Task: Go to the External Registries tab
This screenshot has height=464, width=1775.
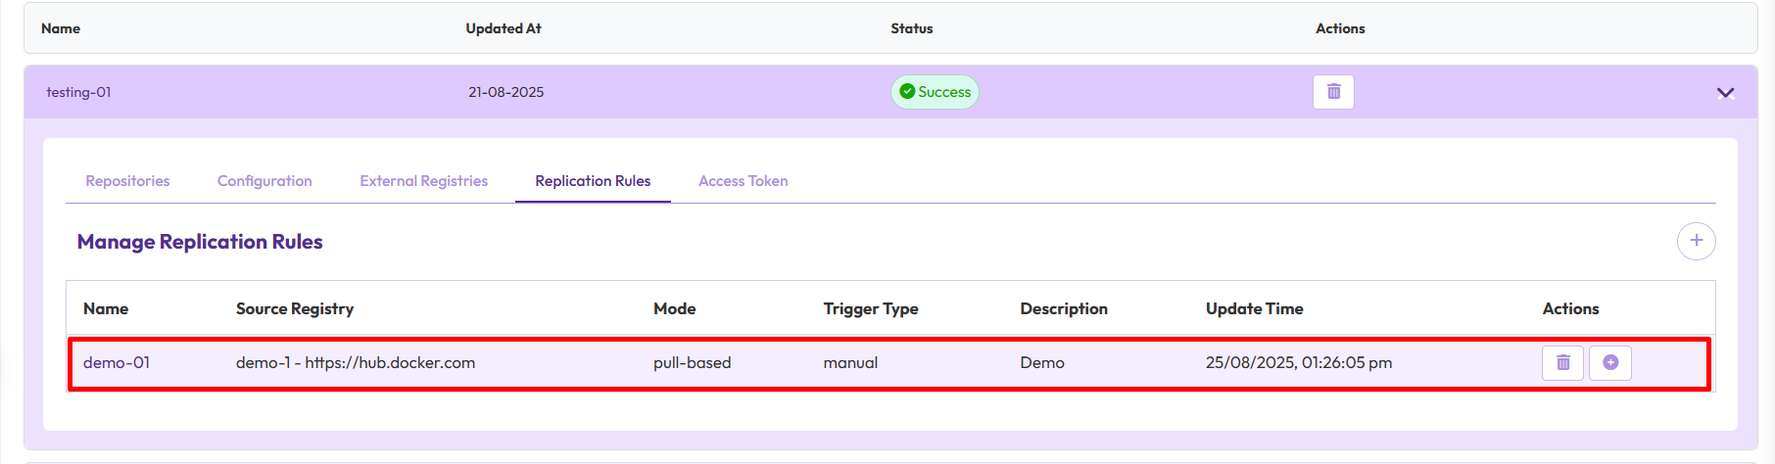Action: (423, 181)
